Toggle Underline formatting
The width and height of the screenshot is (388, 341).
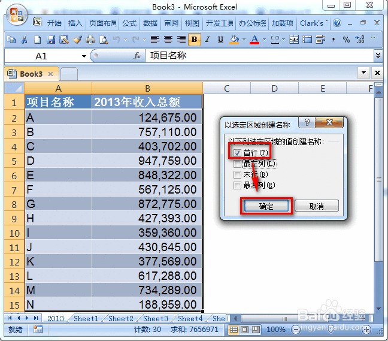220,40
